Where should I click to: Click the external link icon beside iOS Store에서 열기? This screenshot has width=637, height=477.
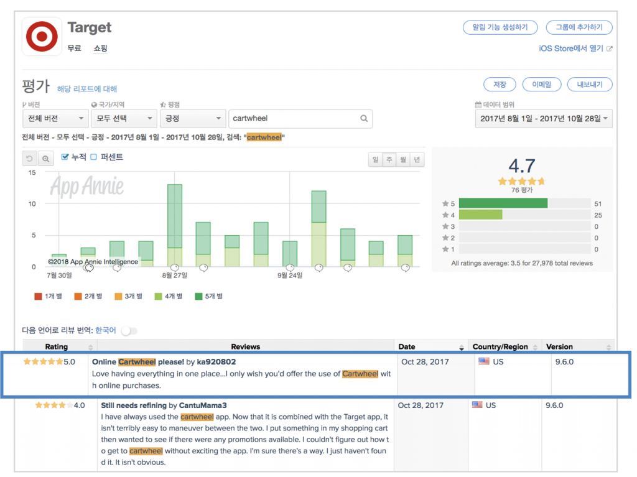click(609, 49)
